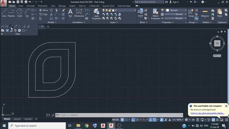229x129 pixels.
Task: Open the Parametric ribbon tab
Action: (43, 6)
